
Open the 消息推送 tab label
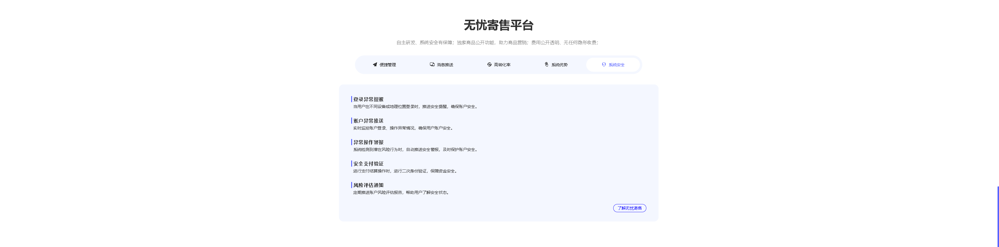tap(445, 65)
